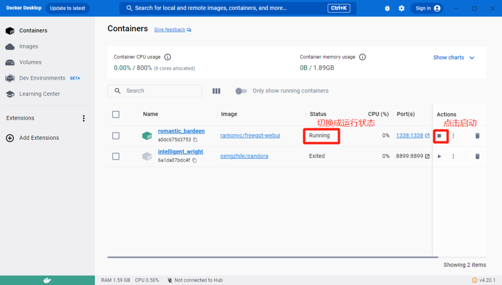This screenshot has height=285, width=502.
Task: Click the Sign in button
Action: point(427,8)
